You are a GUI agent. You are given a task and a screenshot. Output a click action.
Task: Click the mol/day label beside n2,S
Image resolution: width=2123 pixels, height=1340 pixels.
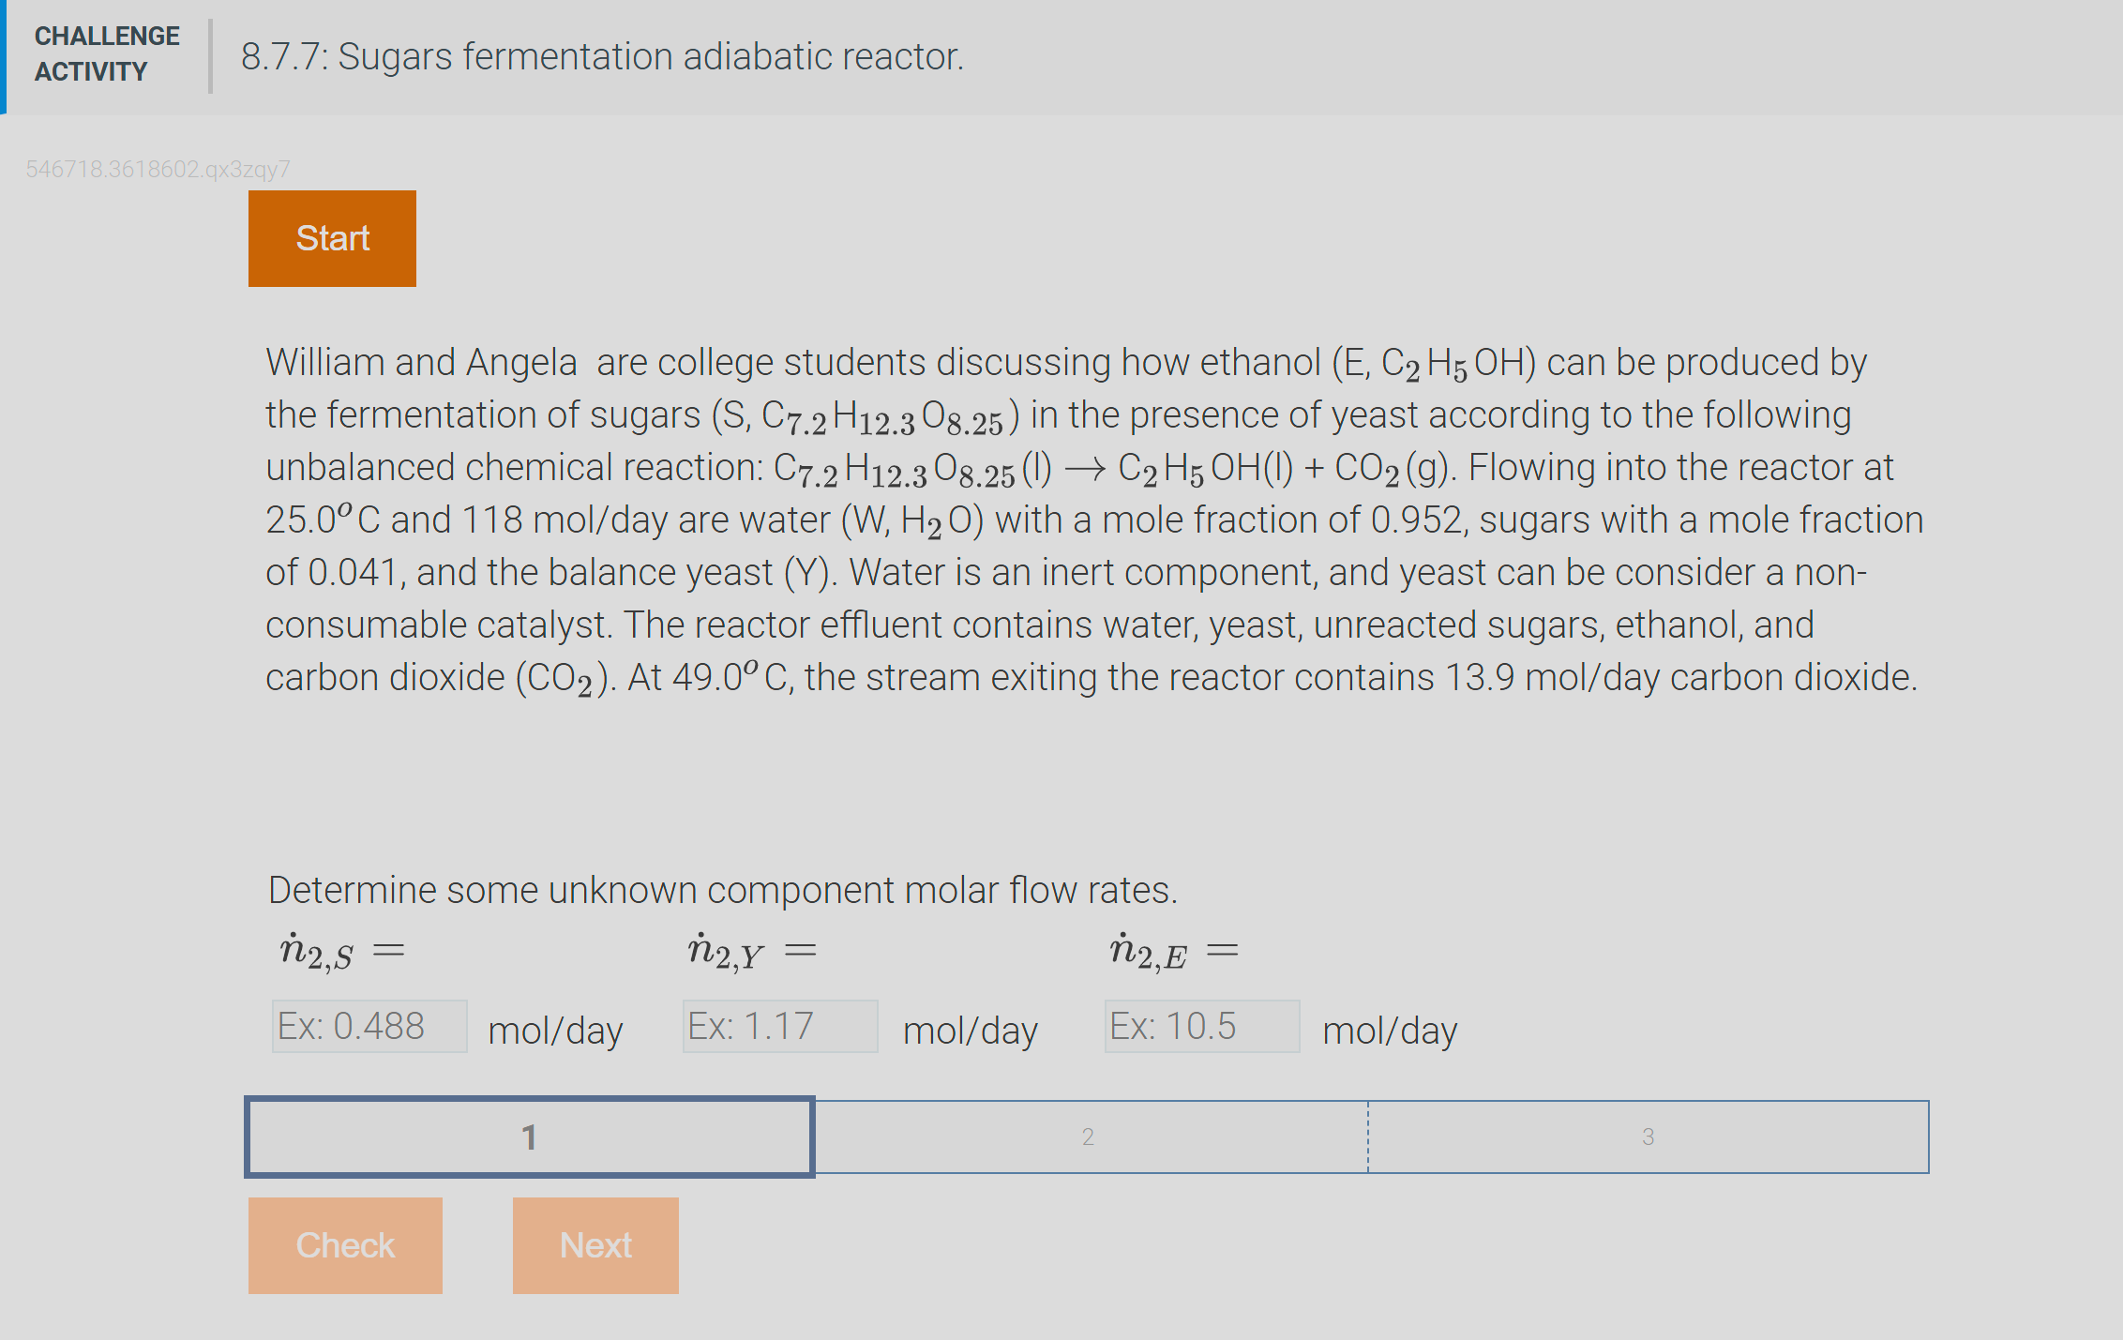(554, 1031)
